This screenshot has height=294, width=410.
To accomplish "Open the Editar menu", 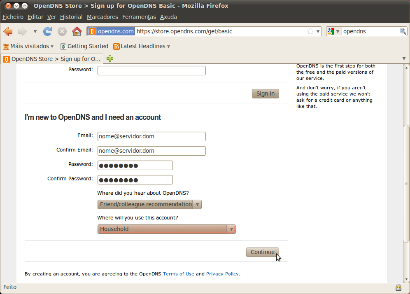I will click(x=35, y=17).
